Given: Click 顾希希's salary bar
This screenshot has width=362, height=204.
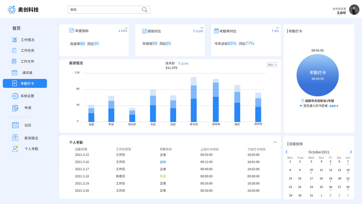Looking at the screenshot, I should click(216, 100).
